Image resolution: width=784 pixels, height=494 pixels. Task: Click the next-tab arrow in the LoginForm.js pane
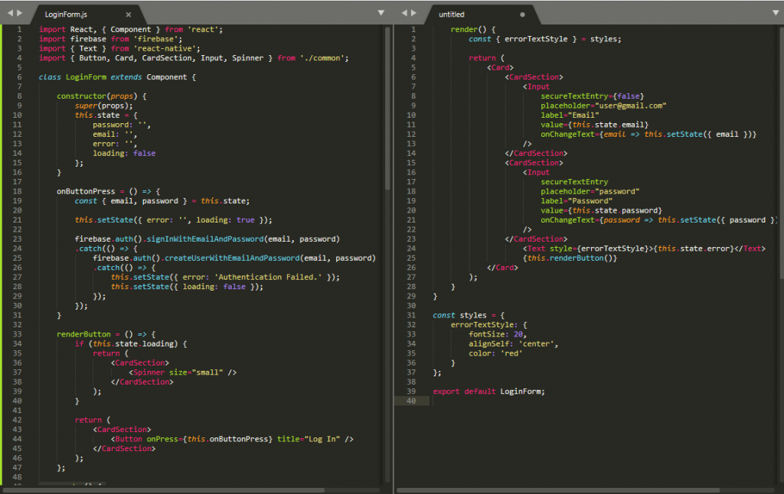(x=20, y=13)
